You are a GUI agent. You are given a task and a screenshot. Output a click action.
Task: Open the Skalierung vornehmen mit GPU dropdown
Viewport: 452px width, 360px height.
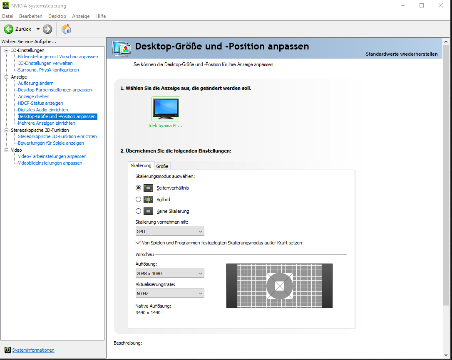click(170, 231)
